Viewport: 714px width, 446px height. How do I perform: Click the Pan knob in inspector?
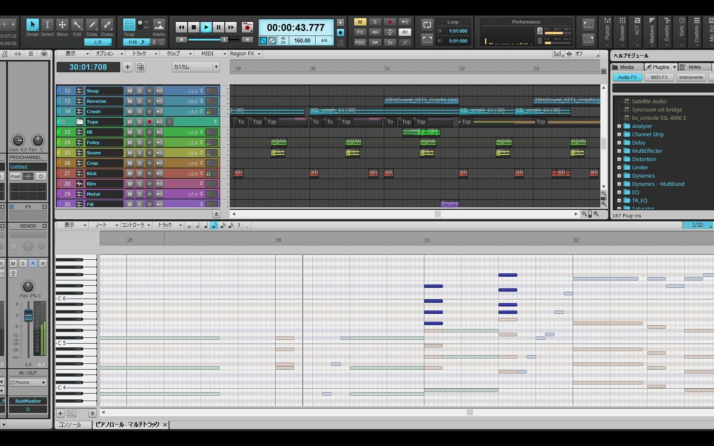pos(28,286)
